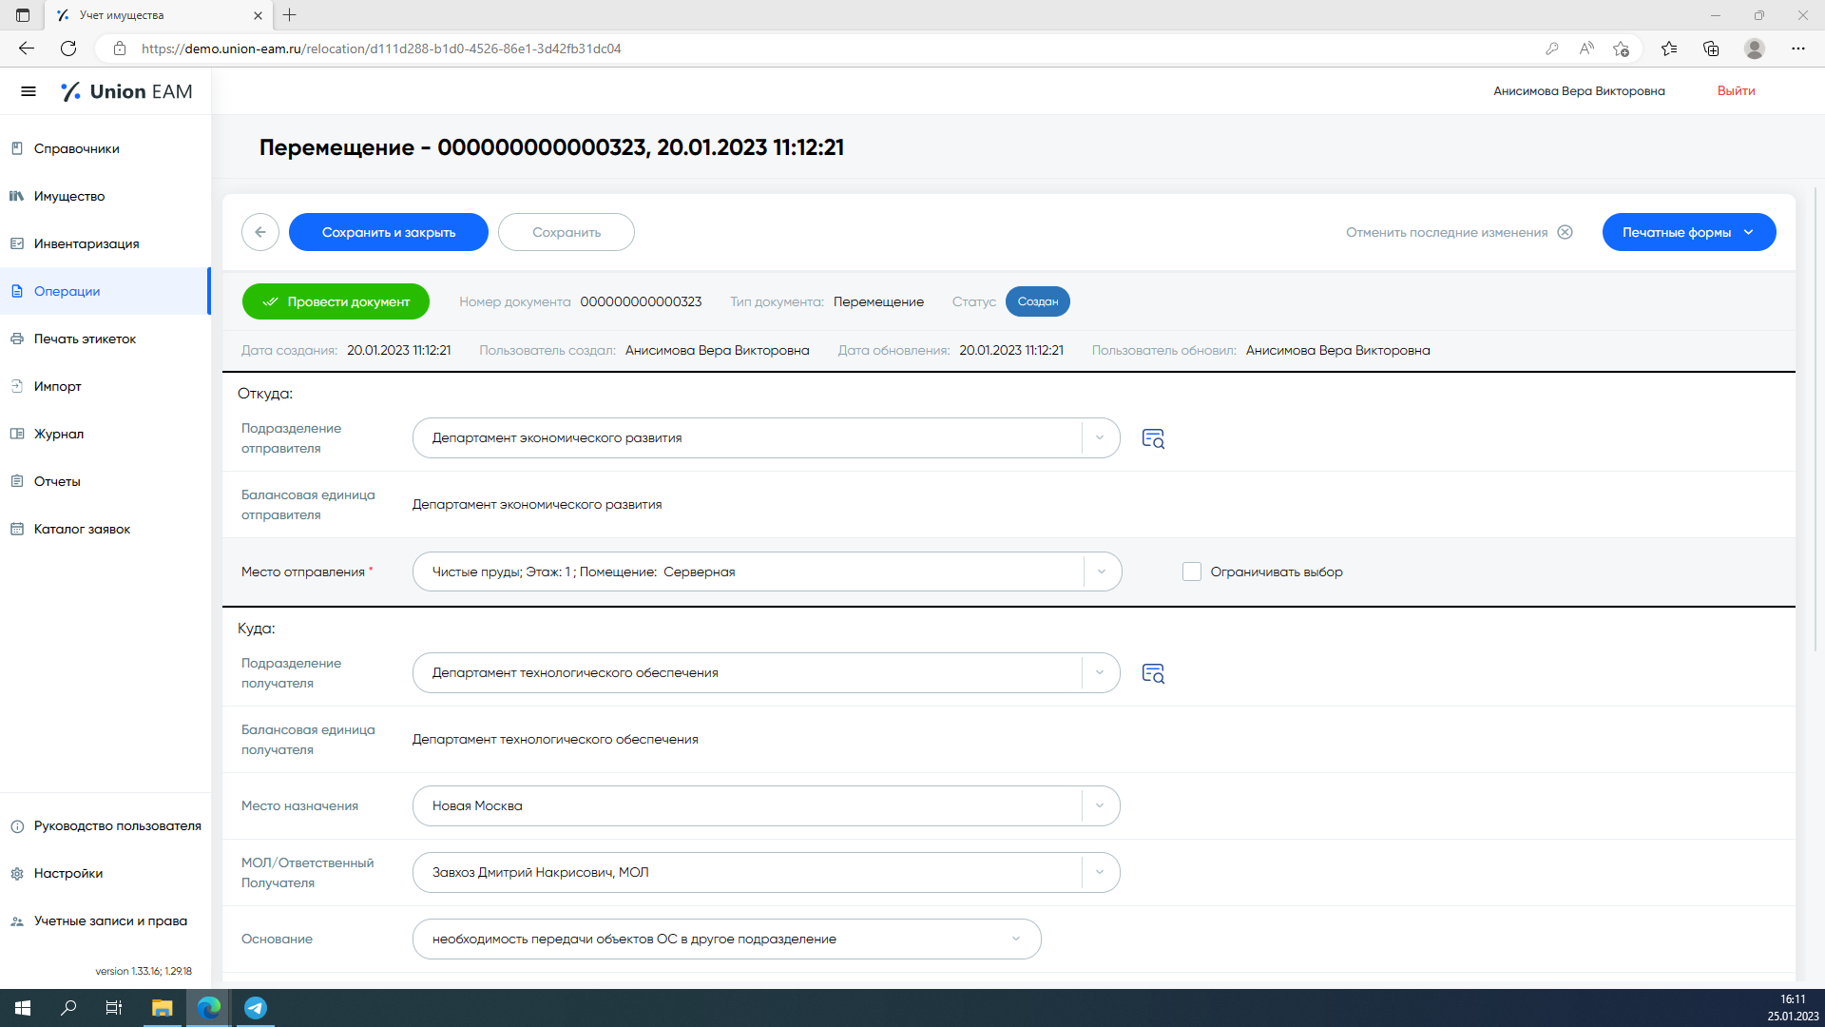Click the Union EAM logo

click(126, 91)
